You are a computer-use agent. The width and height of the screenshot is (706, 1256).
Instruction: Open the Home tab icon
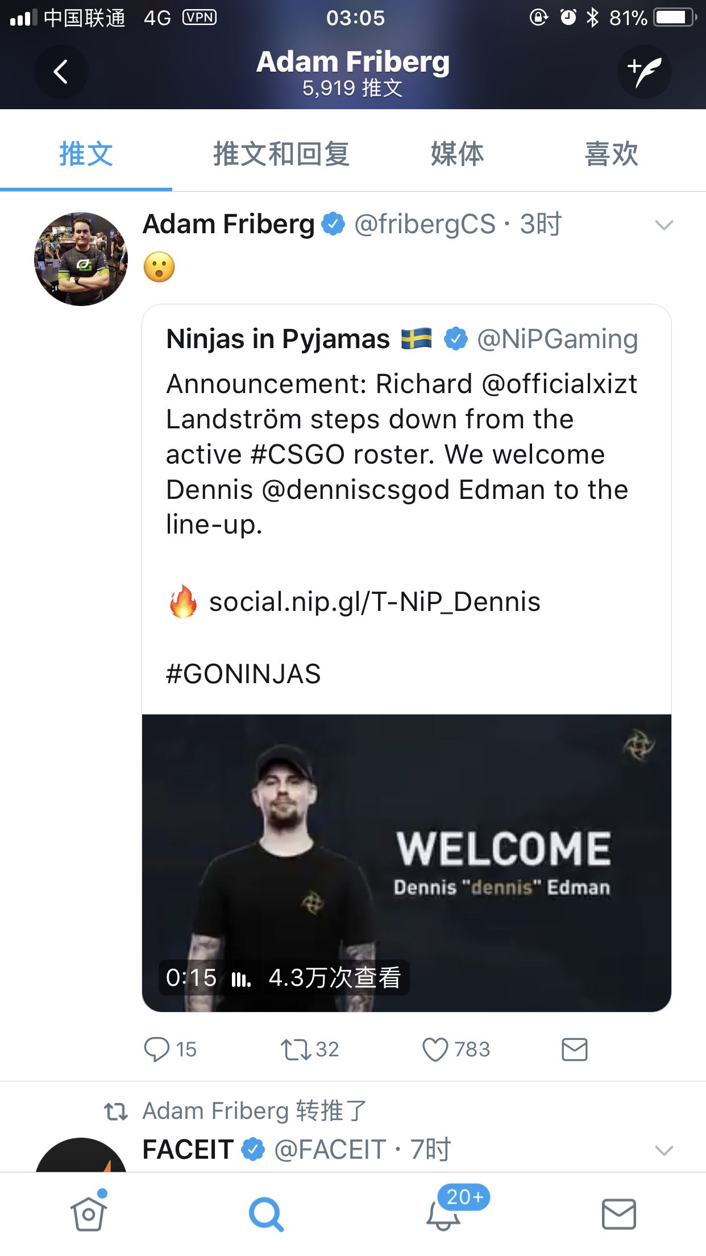click(x=88, y=1214)
